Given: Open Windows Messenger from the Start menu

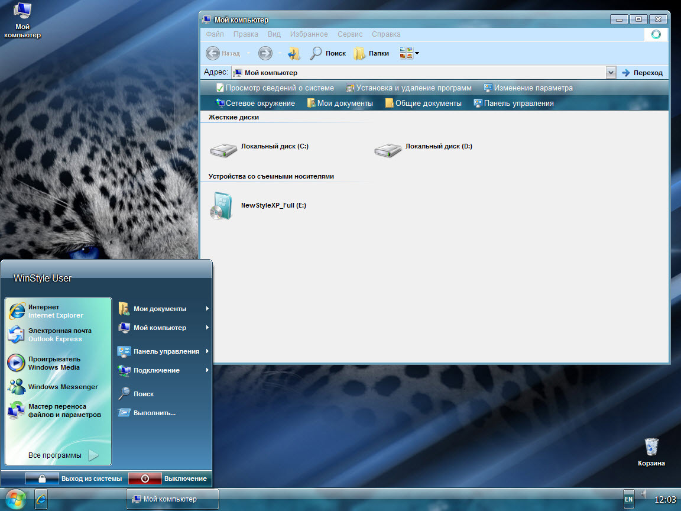Looking at the screenshot, I should (58, 387).
